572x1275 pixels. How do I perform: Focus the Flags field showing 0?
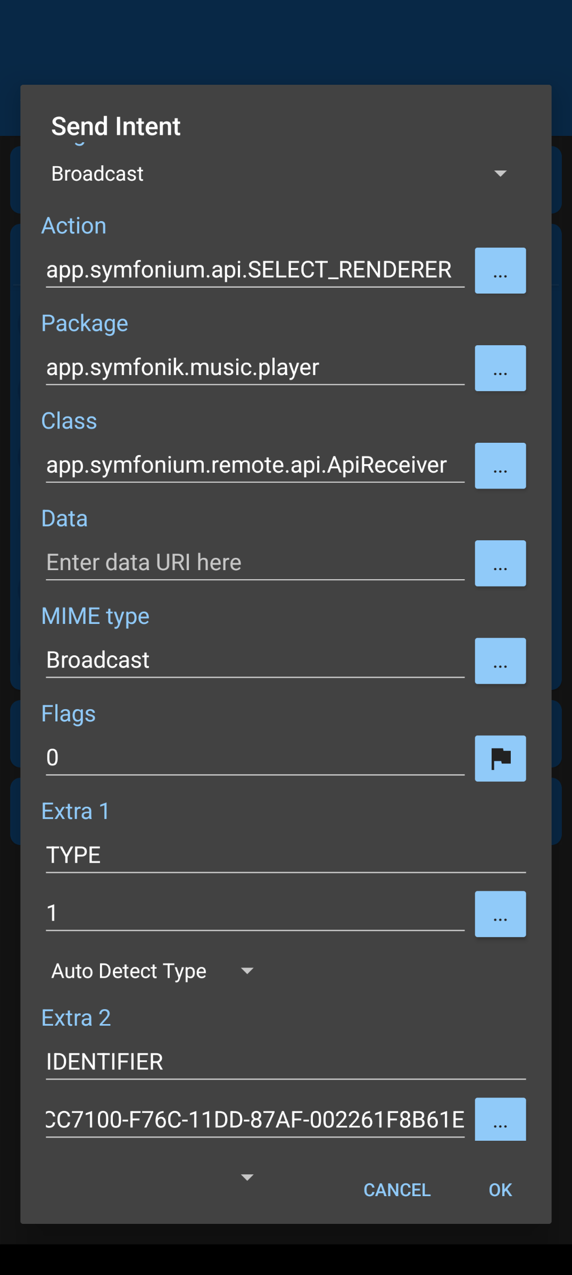coord(254,758)
